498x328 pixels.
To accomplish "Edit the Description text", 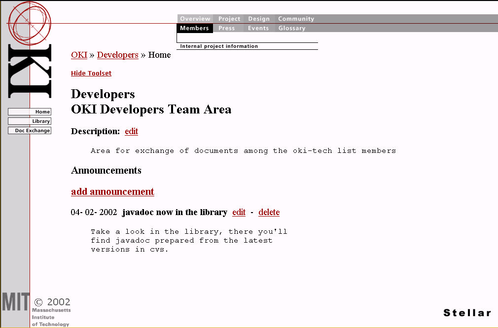I will pyautogui.click(x=131, y=131).
